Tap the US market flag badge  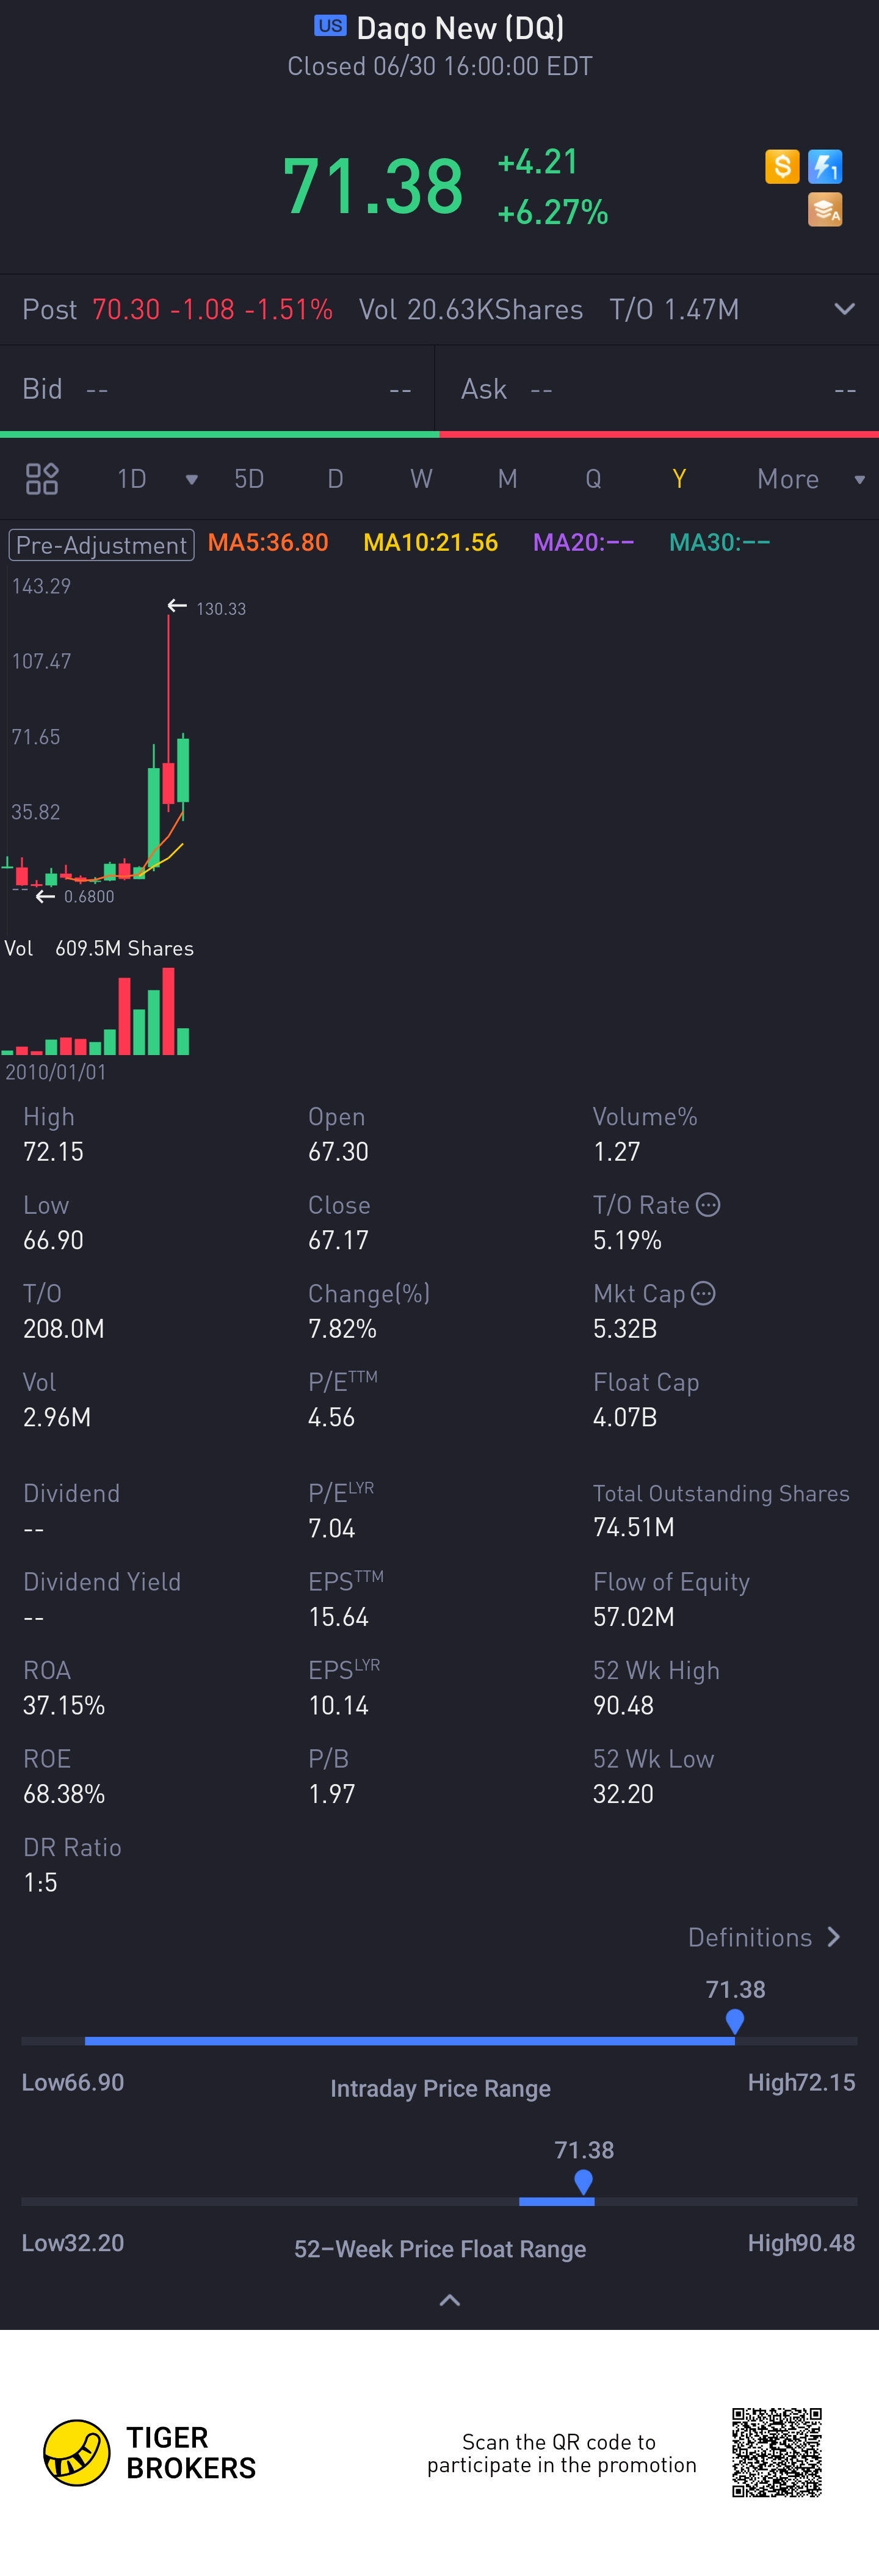[330, 26]
